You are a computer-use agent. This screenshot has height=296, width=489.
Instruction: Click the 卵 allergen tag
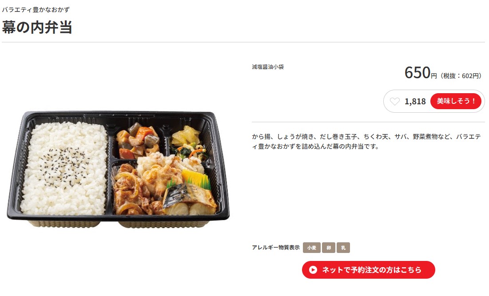click(x=328, y=248)
